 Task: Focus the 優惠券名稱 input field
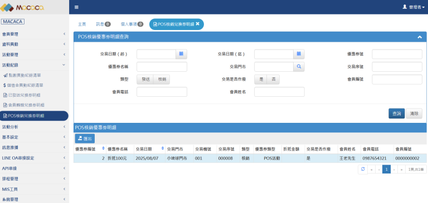tap(162, 67)
